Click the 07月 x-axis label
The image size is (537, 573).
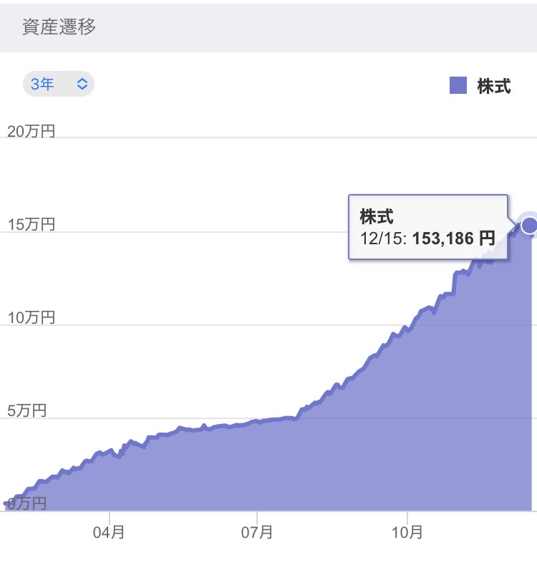256,533
